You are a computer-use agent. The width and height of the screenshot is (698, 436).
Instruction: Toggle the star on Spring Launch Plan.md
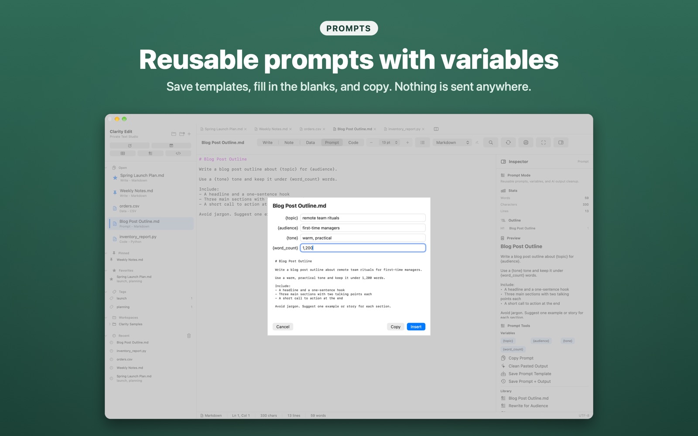pyautogui.click(x=115, y=178)
